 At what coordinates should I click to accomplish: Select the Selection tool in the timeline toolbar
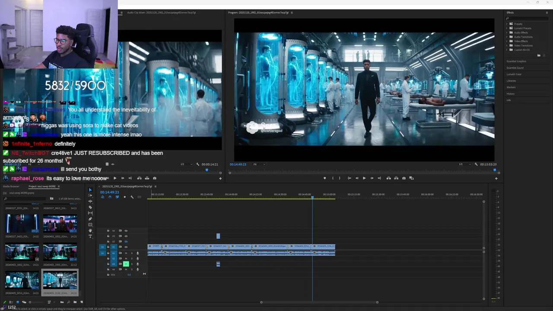click(90, 190)
